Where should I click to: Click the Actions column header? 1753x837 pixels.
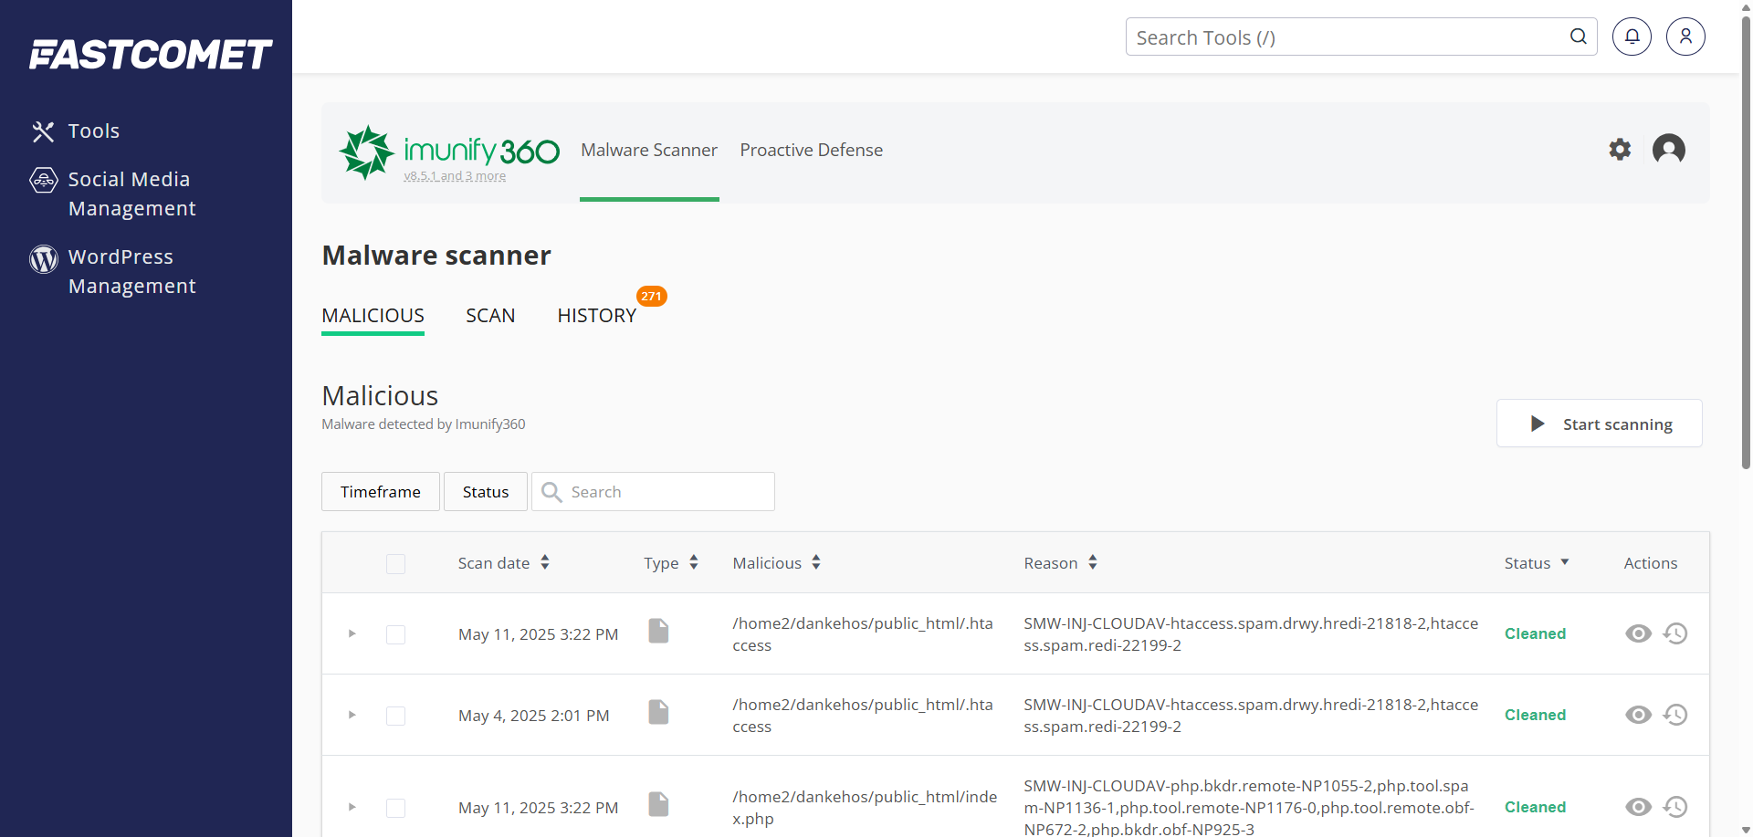click(1650, 563)
